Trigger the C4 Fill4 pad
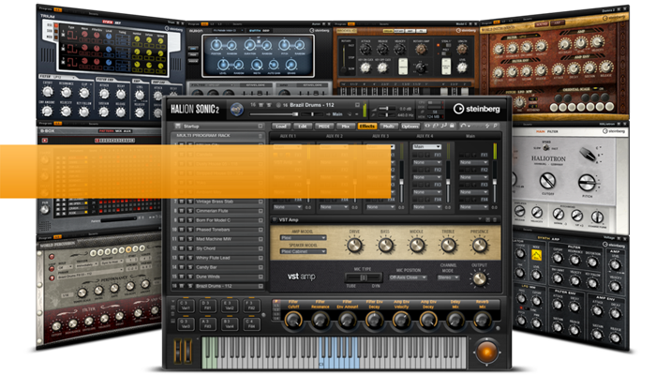The height and width of the screenshot is (375, 656). pyautogui.click(x=251, y=323)
